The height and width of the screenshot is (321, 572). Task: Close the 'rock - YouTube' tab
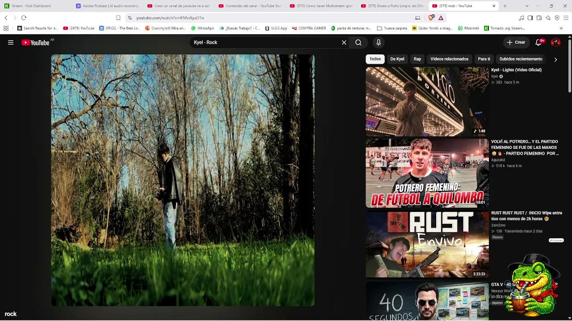click(494, 6)
